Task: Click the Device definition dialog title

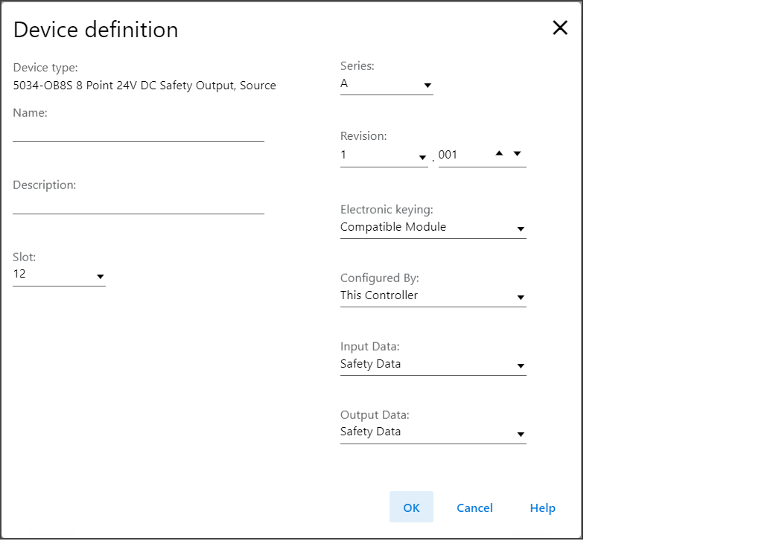Action: click(x=96, y=30)
